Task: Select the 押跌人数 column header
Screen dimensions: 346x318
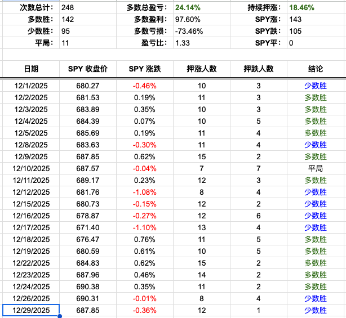Action: pyautogui.click(x=259, y=69)
